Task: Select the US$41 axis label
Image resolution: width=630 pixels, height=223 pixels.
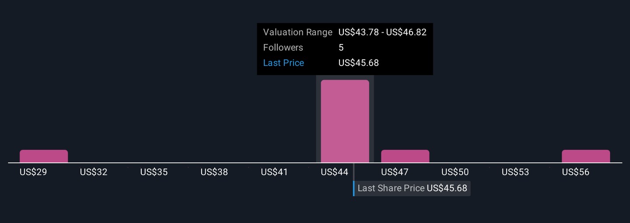Action: click(274, 172)
